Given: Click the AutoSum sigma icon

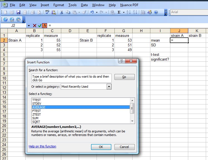Looking at the screenshot, I should (119, 12).
